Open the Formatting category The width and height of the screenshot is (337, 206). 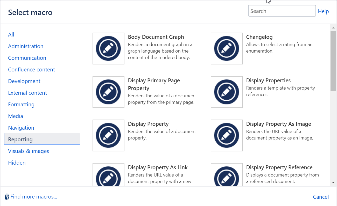click(21, 104)
